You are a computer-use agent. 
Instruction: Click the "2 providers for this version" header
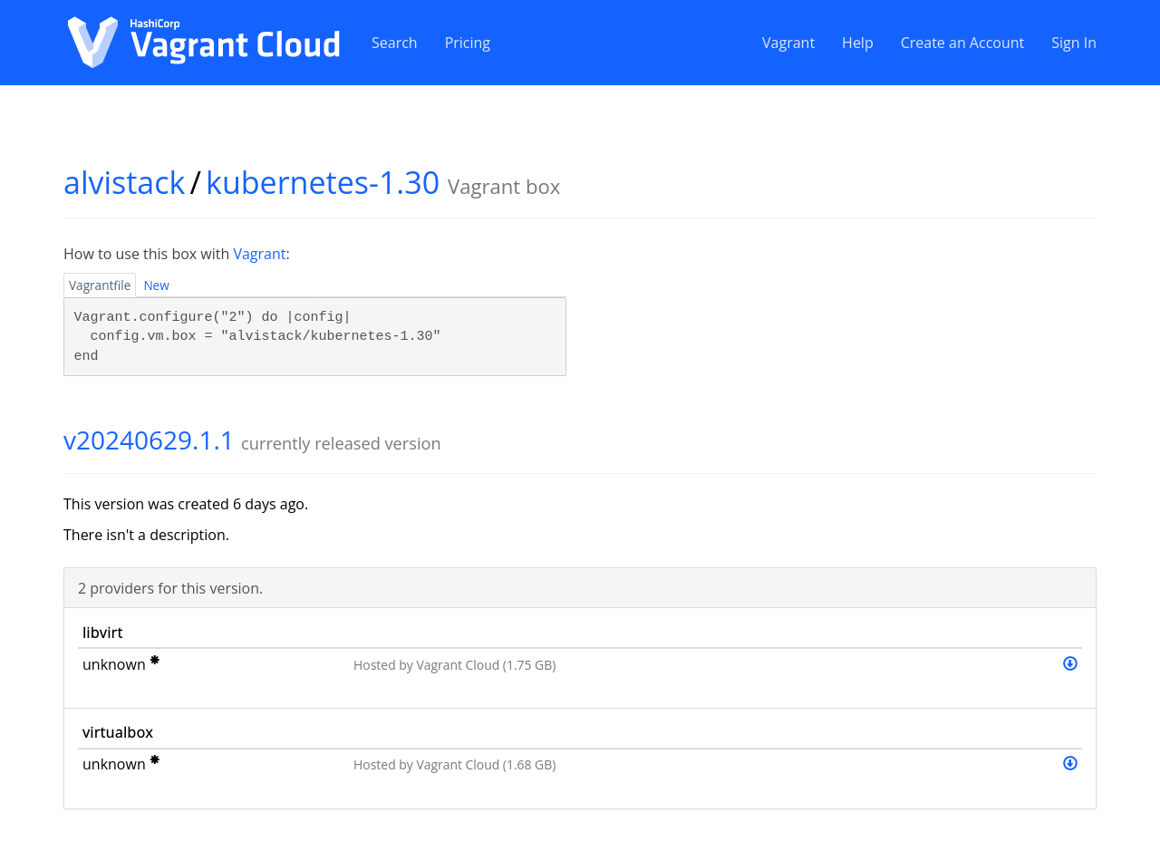click(170, 588)
